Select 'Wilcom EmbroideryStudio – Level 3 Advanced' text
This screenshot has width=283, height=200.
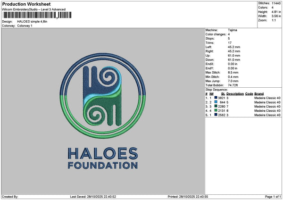pos(34,9)
